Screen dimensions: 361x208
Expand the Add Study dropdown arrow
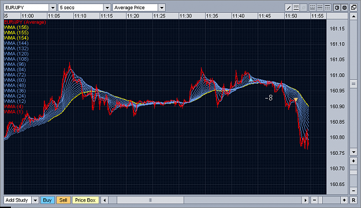(35, 200)
